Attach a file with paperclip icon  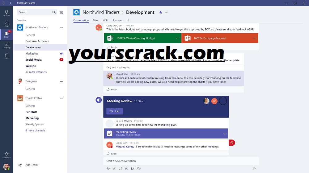114,168
